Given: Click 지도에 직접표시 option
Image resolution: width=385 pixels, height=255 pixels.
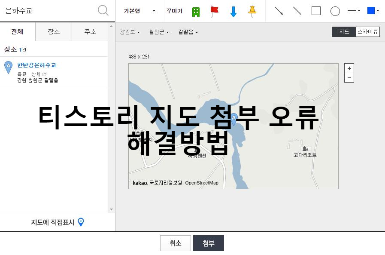Looking at the screenshot, I should (58, 222).
